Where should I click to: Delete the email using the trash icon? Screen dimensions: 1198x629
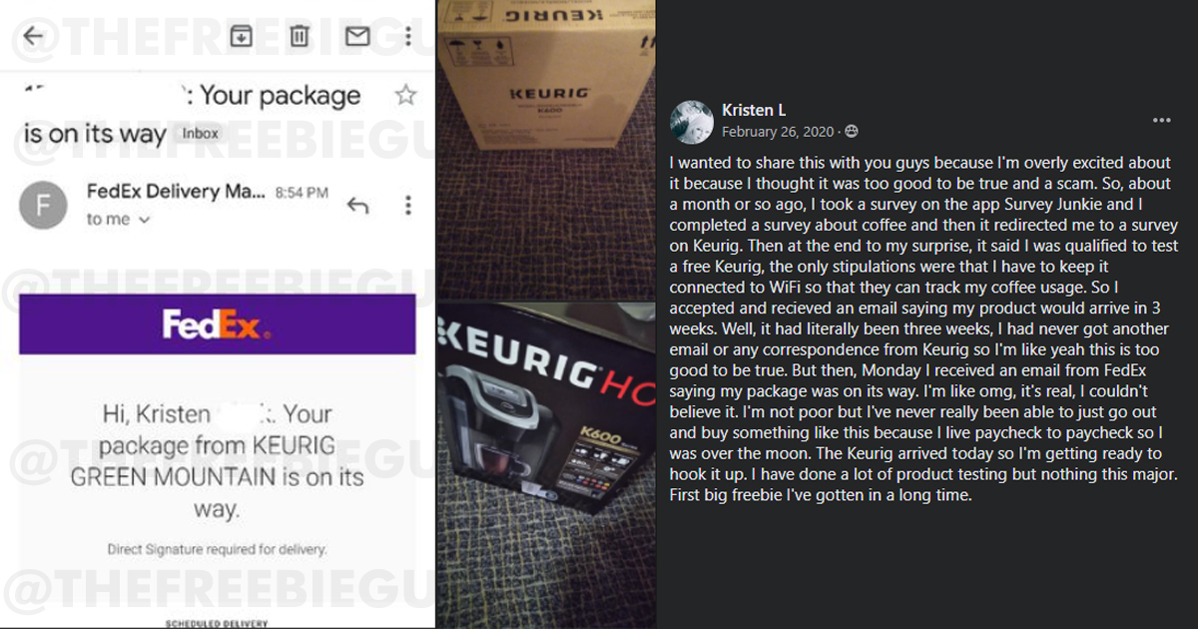(299, 36)
